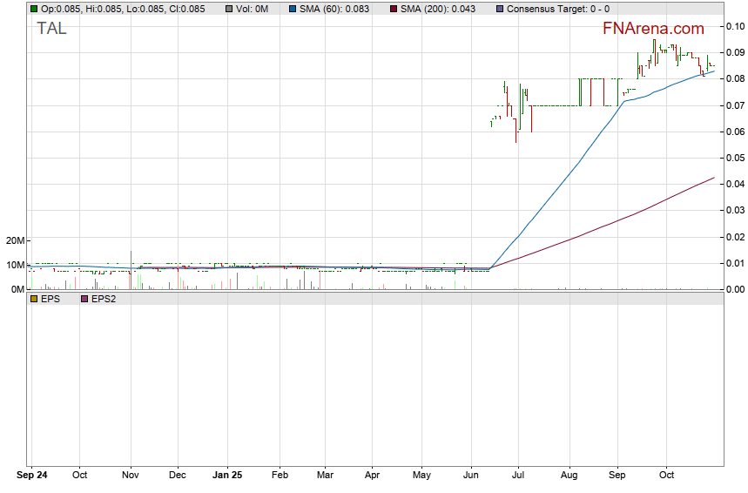The image size is (748, 493).
Task: Click the green OHLC price legend swatch
Action: point(33,10)
